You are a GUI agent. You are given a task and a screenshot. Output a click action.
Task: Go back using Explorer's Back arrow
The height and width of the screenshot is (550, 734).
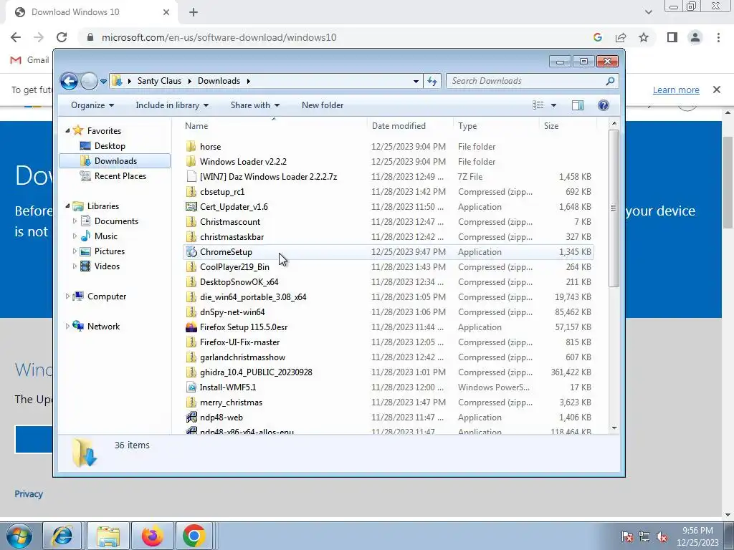tap(69, 81)
